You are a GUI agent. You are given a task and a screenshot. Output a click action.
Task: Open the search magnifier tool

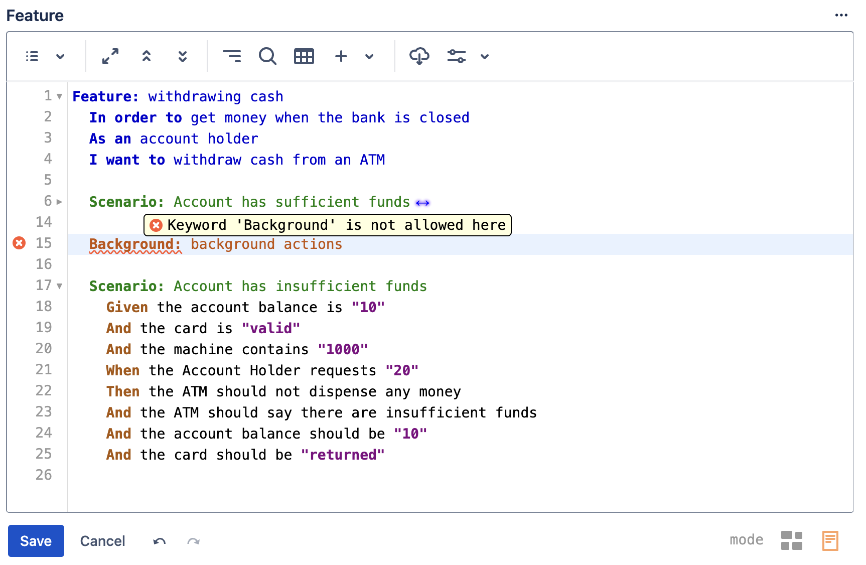point(267,56)
